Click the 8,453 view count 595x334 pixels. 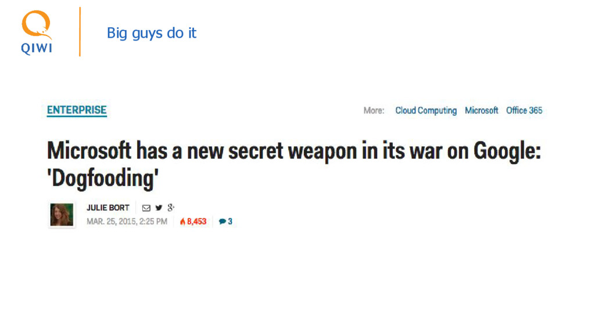[x=196, y=222]
